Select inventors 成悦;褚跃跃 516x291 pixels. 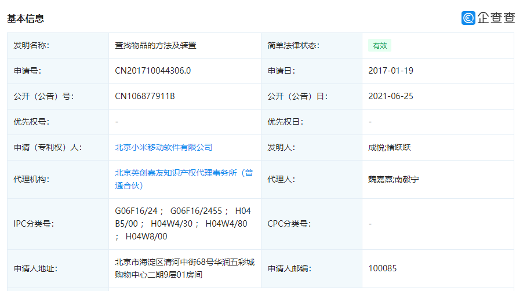pyautogui.click(x=389, y=147)
